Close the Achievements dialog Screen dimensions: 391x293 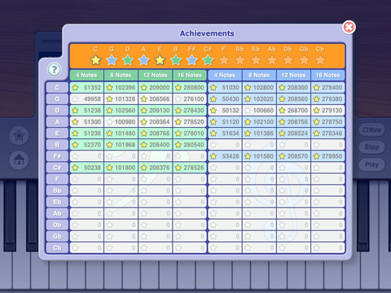(x=349, y=27)
